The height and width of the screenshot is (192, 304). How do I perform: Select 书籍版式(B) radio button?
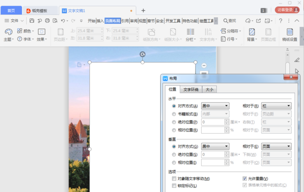pos(174,114)
